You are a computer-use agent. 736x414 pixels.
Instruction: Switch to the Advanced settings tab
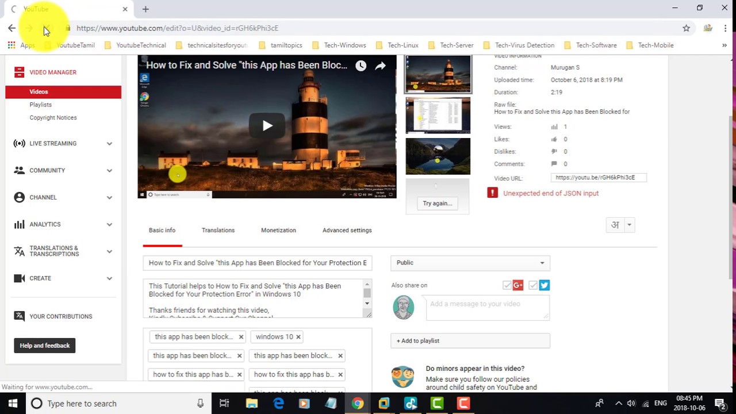pos(347,230)
